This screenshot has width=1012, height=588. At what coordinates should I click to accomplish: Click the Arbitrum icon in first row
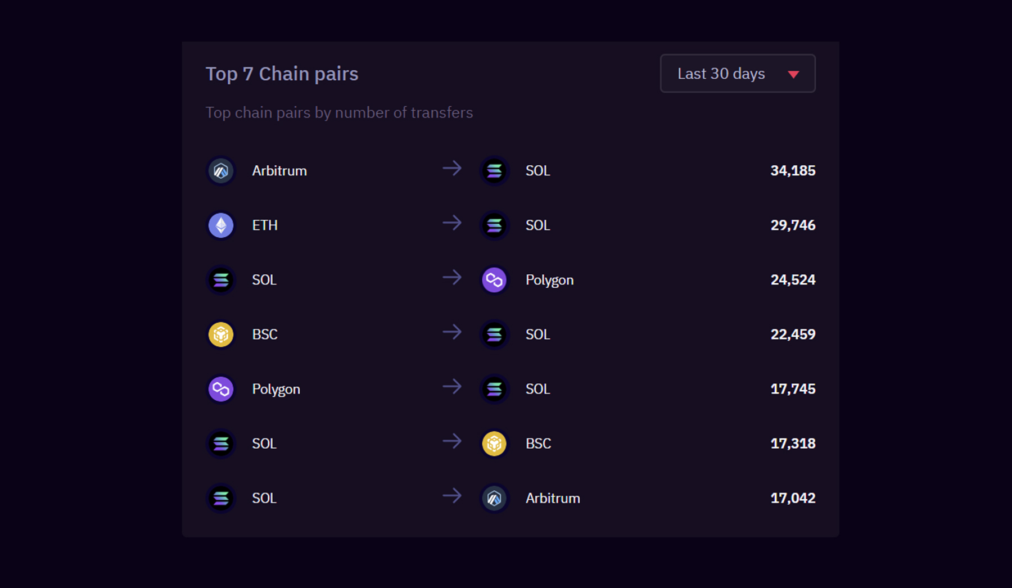[x=221, y=171]
